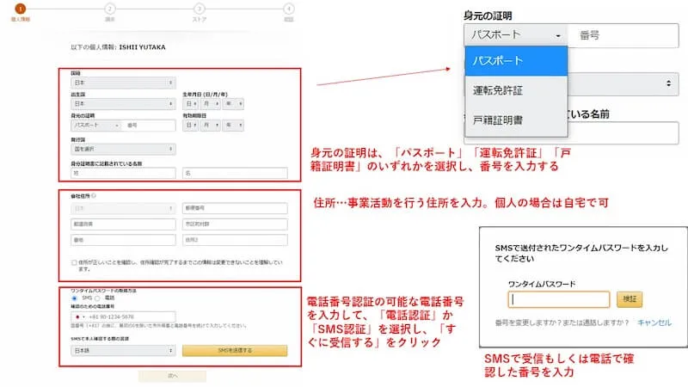
Task: Open the 発行国 country selection dropdown
Action: (123, 146)
